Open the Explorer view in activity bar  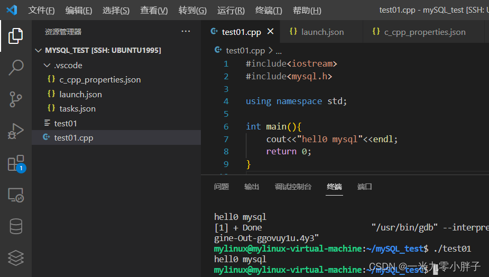16,36
